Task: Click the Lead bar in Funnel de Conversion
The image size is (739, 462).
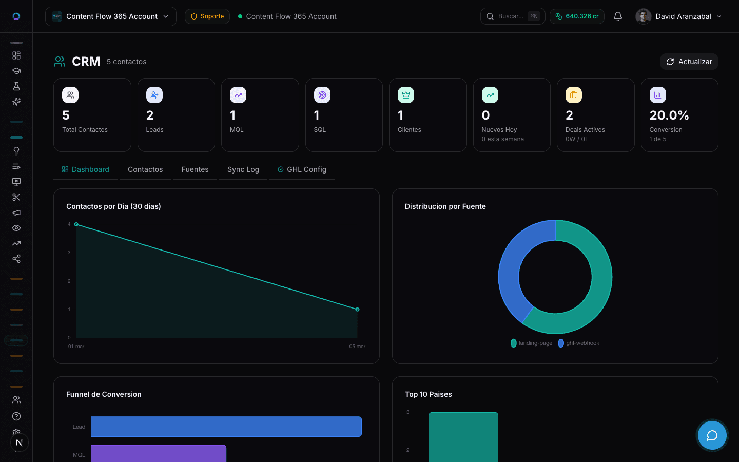Action: coord(226,427)
